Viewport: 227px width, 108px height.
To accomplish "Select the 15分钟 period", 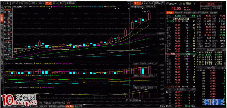I will [x=27, y=3].
